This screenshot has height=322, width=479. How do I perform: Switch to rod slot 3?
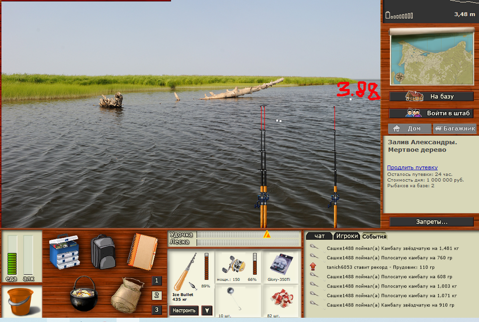(x=157, y=310)
